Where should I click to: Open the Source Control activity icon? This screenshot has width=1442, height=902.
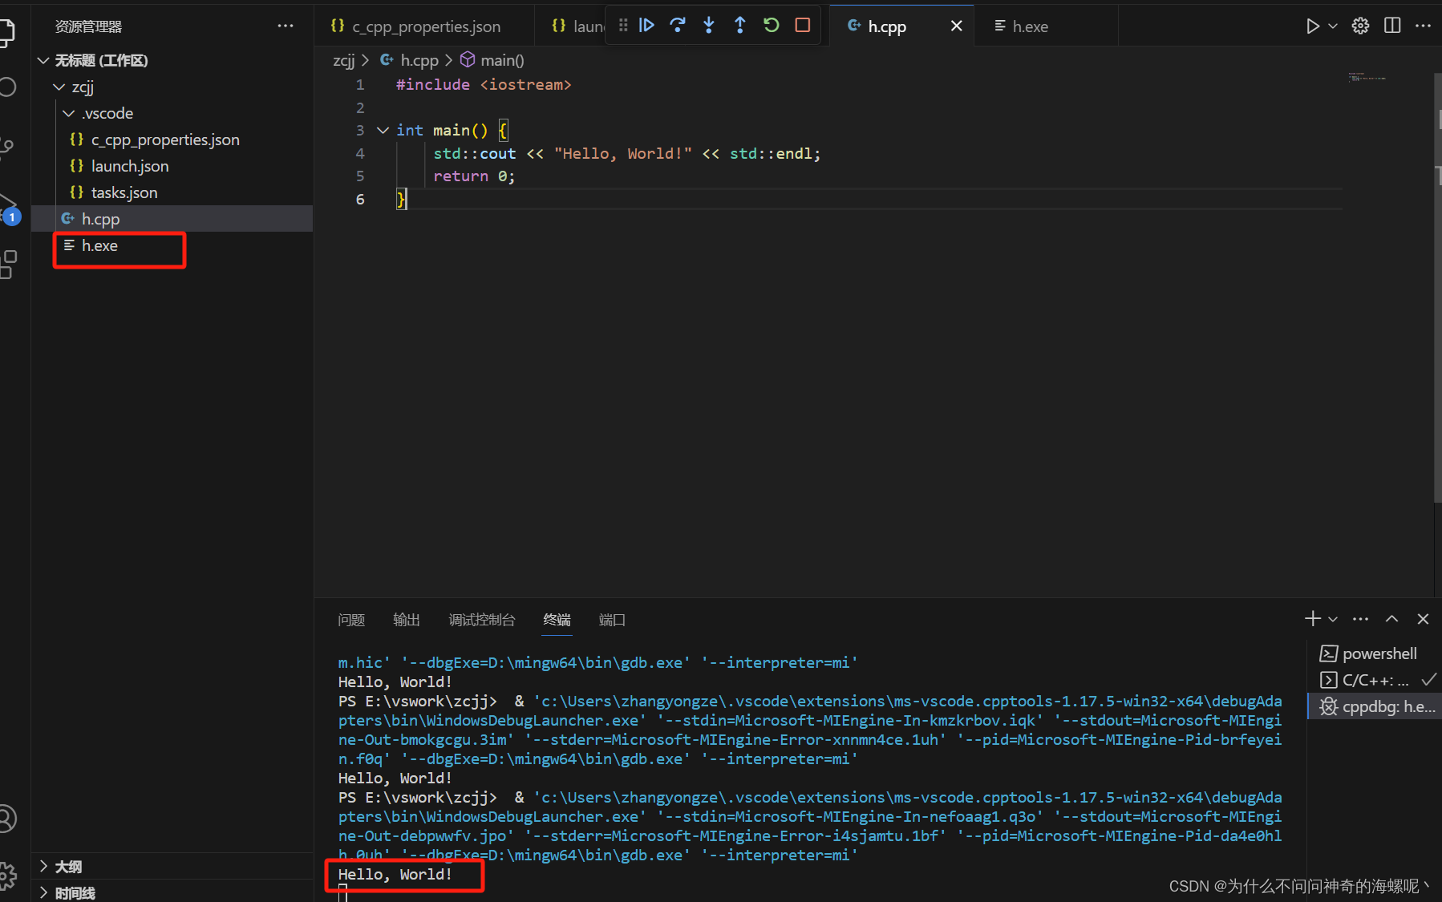pyautogui.click(x=7, y=147)
